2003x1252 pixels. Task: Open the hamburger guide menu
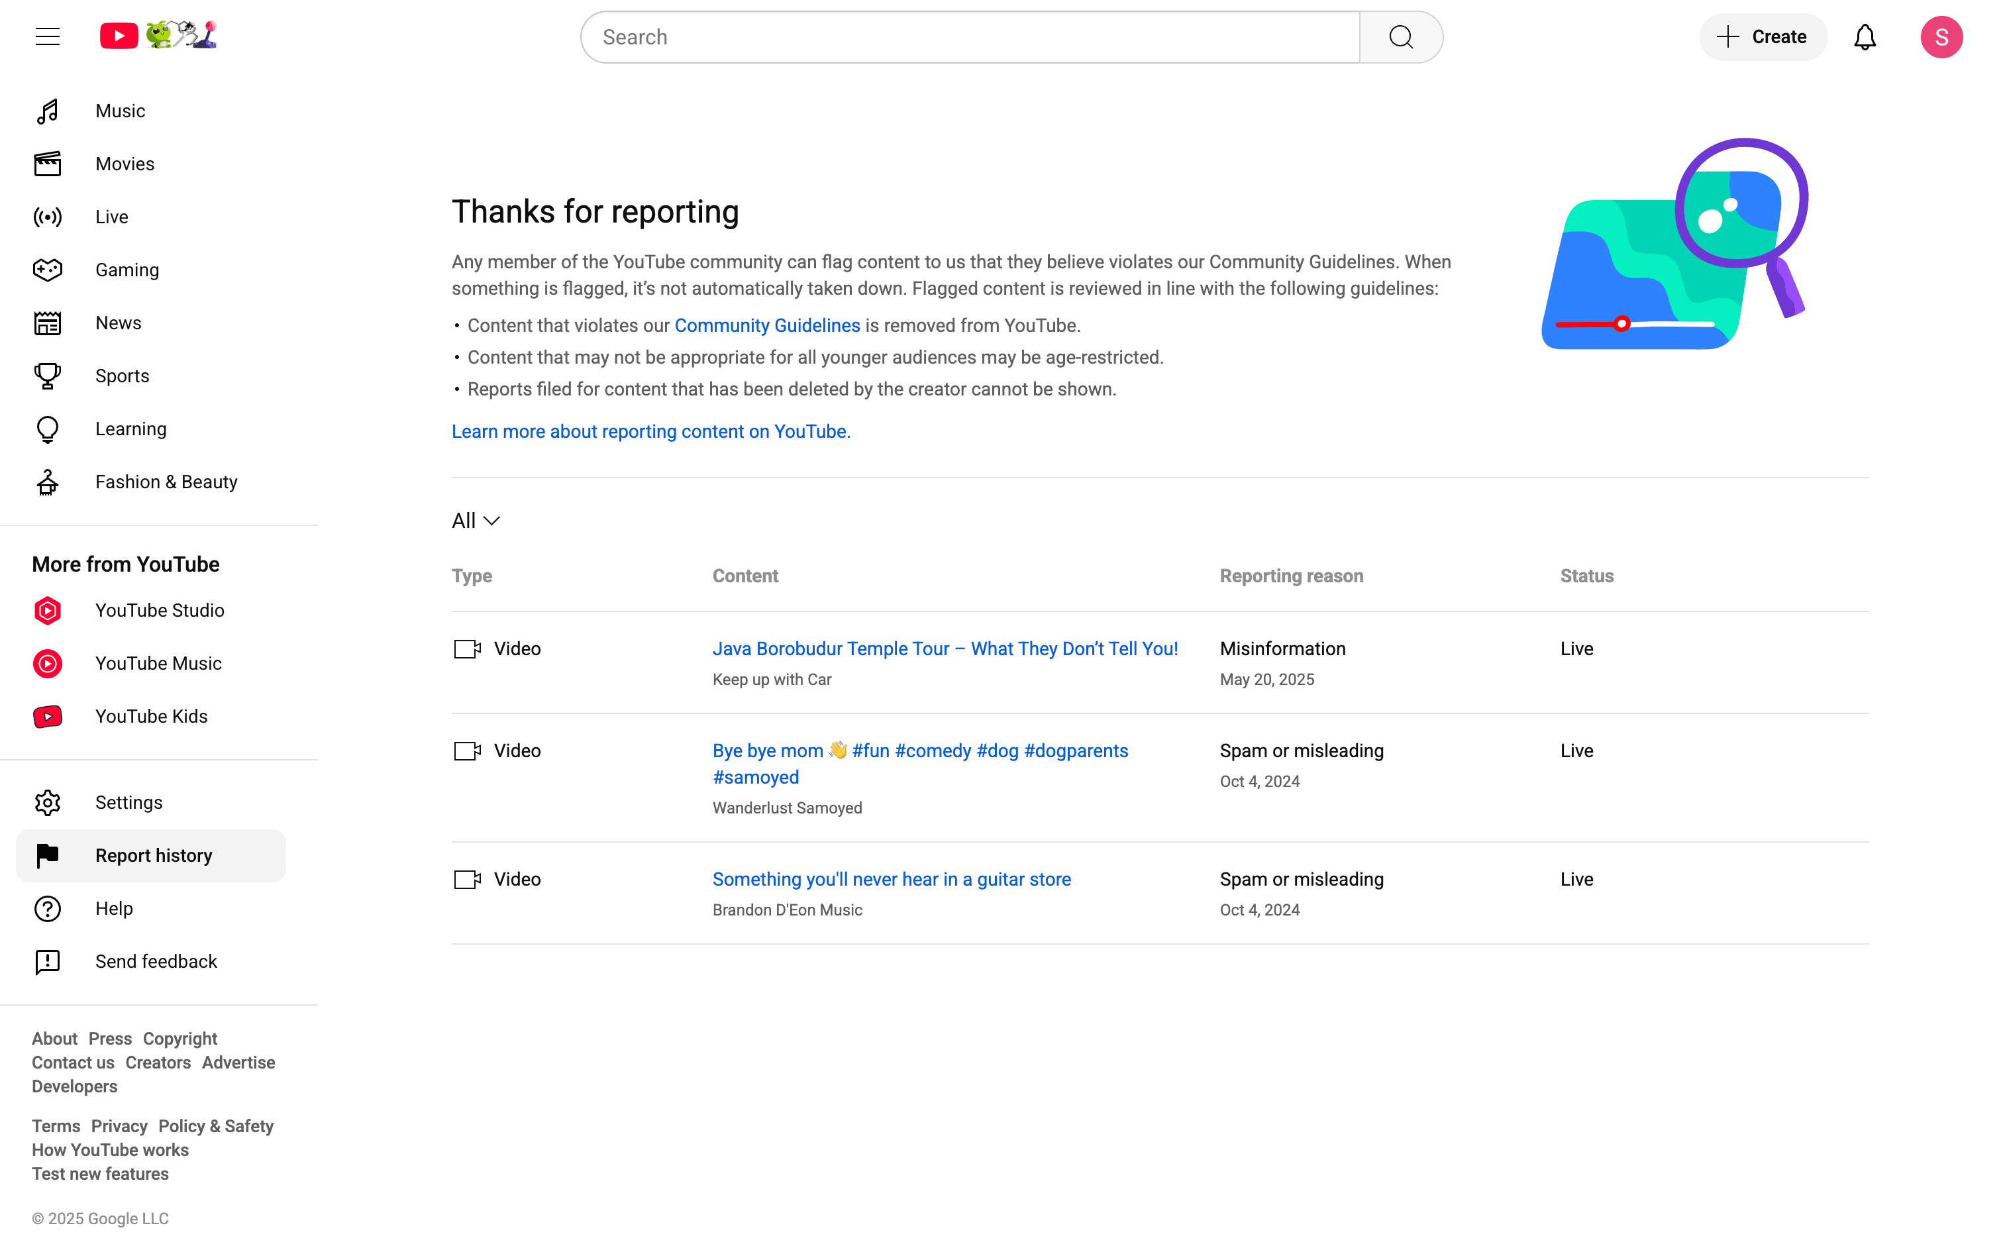pos(47,36)
